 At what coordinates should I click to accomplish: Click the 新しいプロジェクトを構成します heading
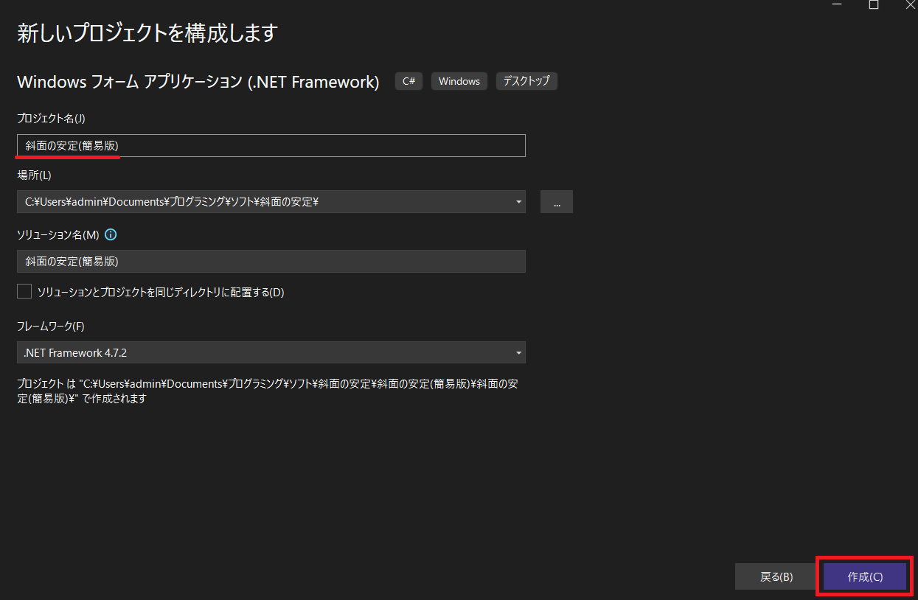click(x=147, y=33)
